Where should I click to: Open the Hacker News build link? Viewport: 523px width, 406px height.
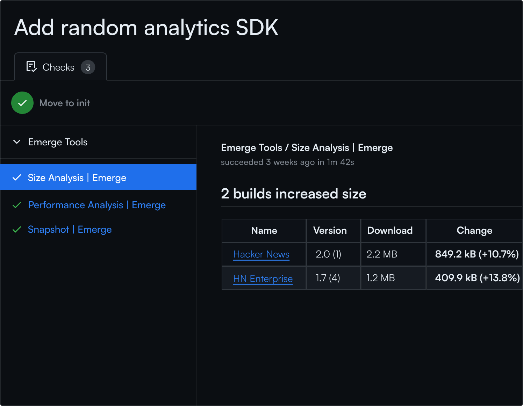pyautogui.click(x=261, y=254)
